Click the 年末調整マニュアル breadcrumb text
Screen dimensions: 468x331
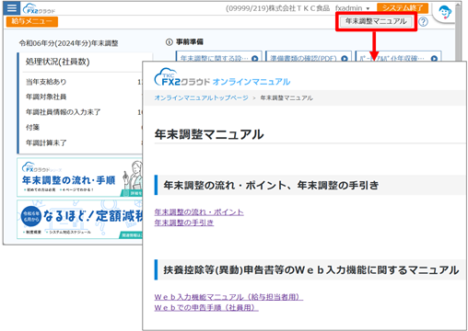click(287, 97)
